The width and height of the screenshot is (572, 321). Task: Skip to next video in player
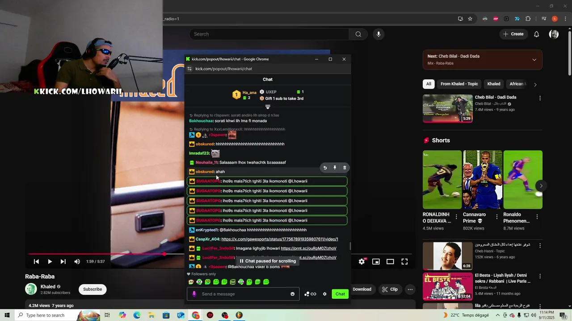tap(63, 262)
